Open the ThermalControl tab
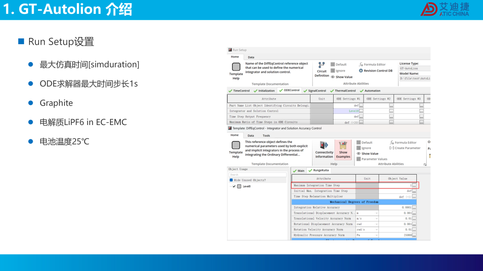The height and width of the screenshot is (271, 483). tap(343, 91)
